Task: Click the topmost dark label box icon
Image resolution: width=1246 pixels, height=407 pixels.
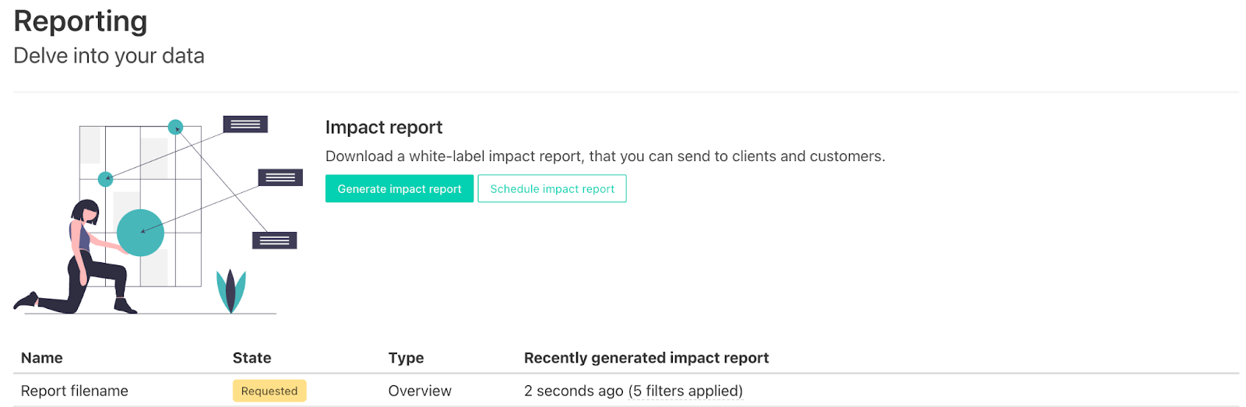Action: point(245,125)
